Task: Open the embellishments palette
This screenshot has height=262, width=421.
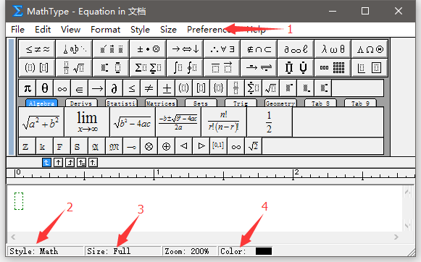Action: [111, 49]
